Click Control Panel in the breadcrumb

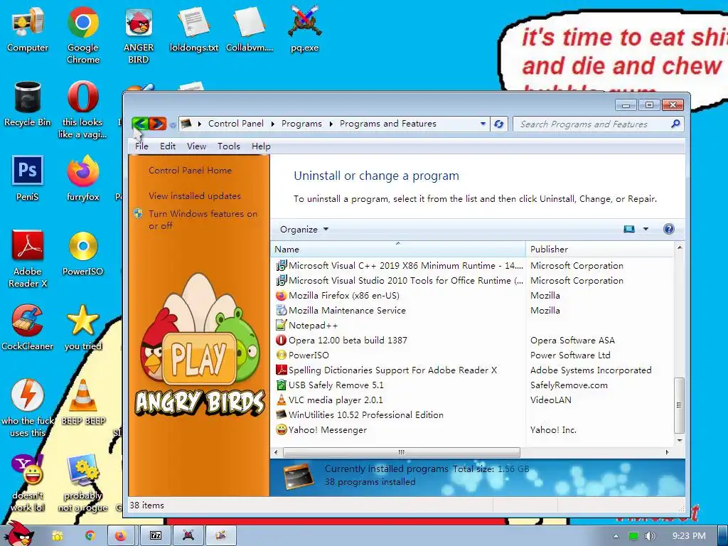[x=236, y=124]
